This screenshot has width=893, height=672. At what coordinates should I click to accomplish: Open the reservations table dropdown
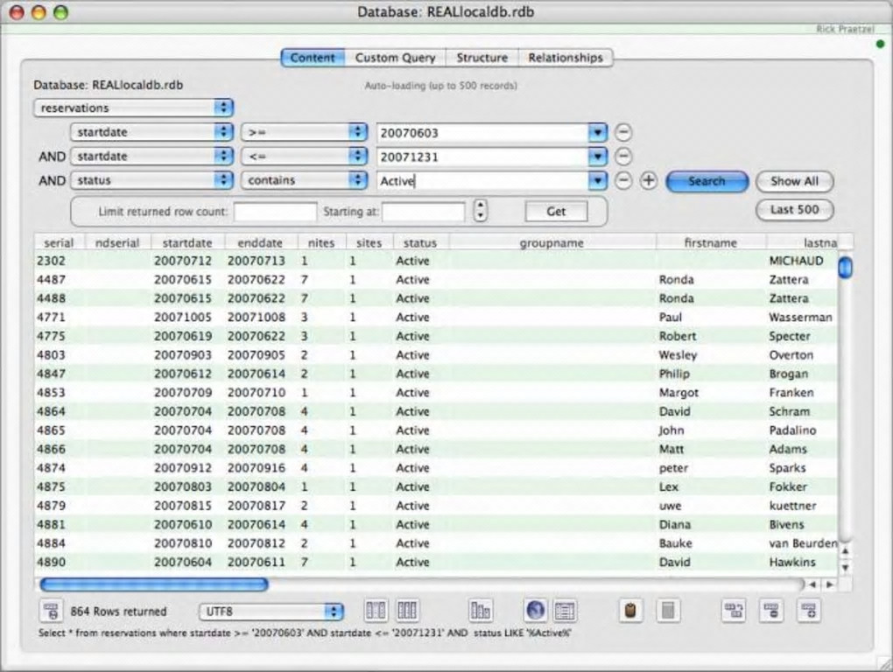[x=134, y=108]
